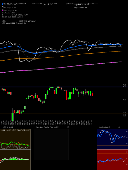128x170 pixels.
Task: Click the '(MGR) 14.3, 15.7, 20.9' ADX values
Action: [27, 21]
